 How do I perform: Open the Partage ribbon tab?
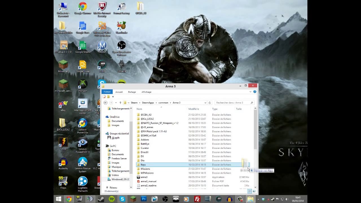[132, 92]
